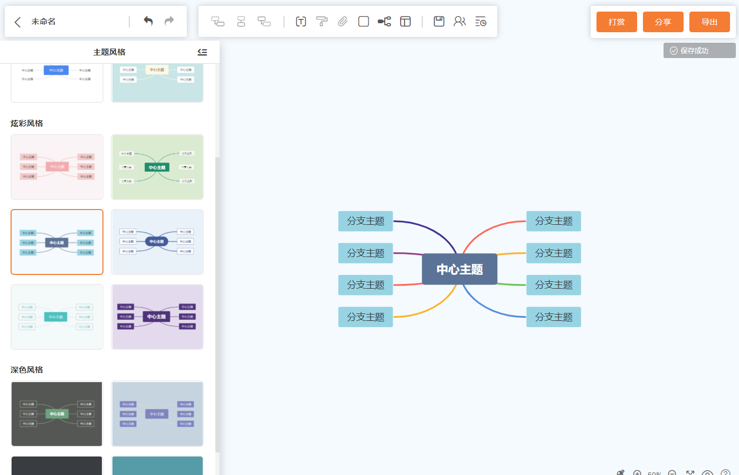
Task: Choose the selected orange-bordered light blue theme
Action: tap(57, 242)
